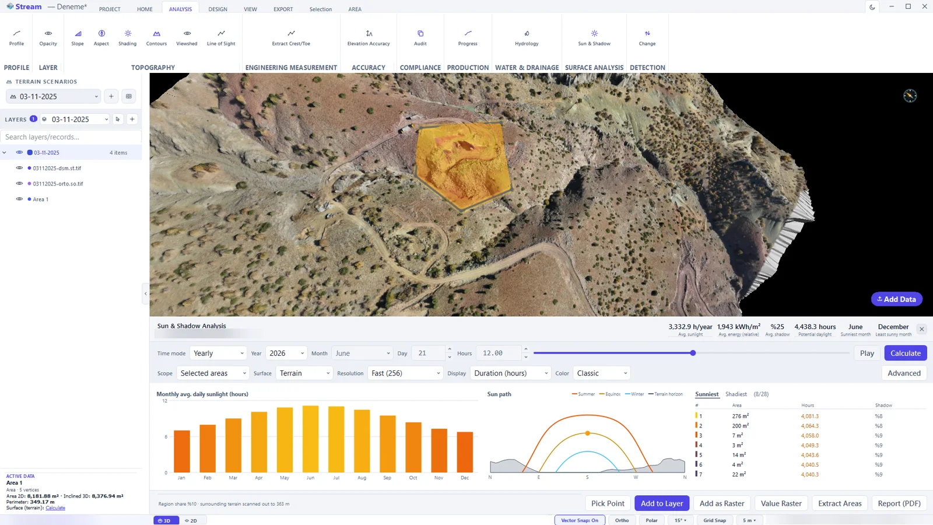933x525 pixels.
Task: Open the Aspect analysis tool
Action: (101, 38)
